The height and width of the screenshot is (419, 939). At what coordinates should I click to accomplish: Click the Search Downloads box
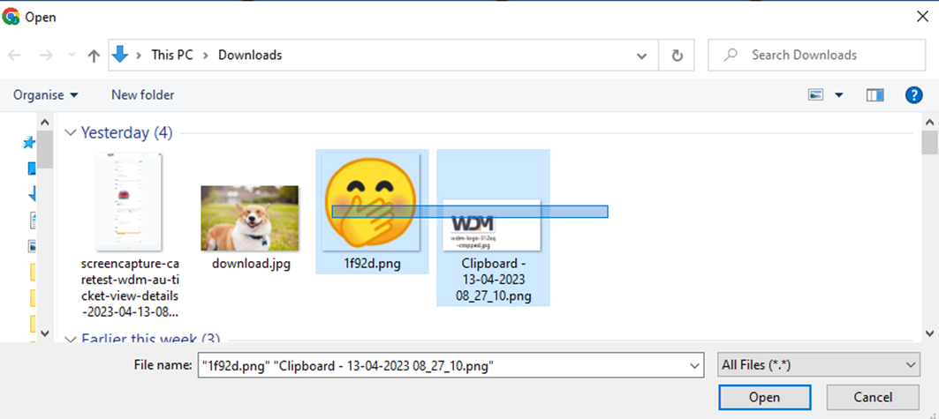(813, 56)
